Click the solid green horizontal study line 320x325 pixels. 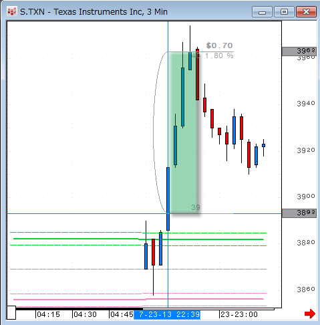pos(138,239)
